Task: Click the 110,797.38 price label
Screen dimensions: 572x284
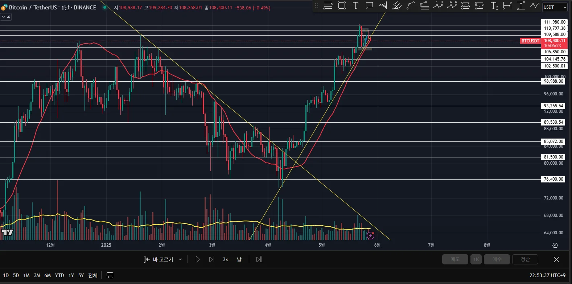Action: click(555, 28)
